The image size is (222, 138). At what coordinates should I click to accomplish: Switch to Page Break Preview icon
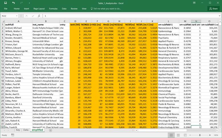185,135
